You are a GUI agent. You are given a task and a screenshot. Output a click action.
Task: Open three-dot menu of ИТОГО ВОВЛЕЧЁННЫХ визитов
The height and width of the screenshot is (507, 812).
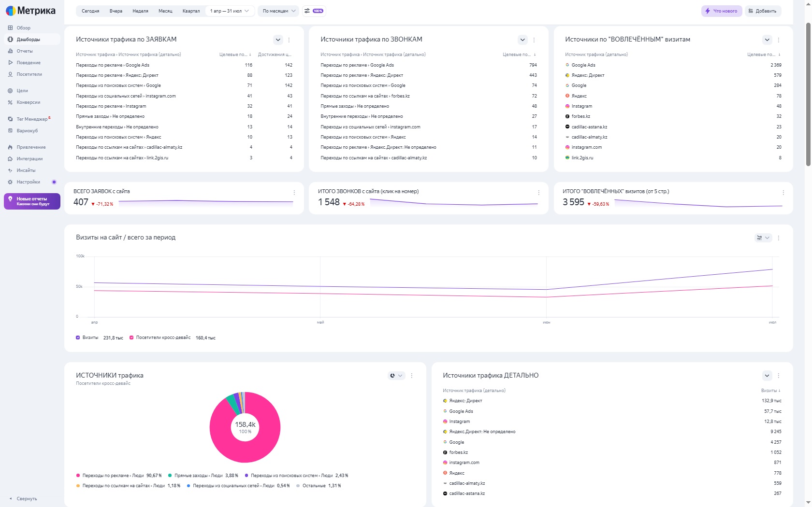point(783,193)
